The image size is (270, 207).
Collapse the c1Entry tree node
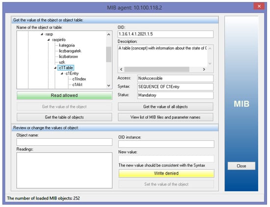62,74
